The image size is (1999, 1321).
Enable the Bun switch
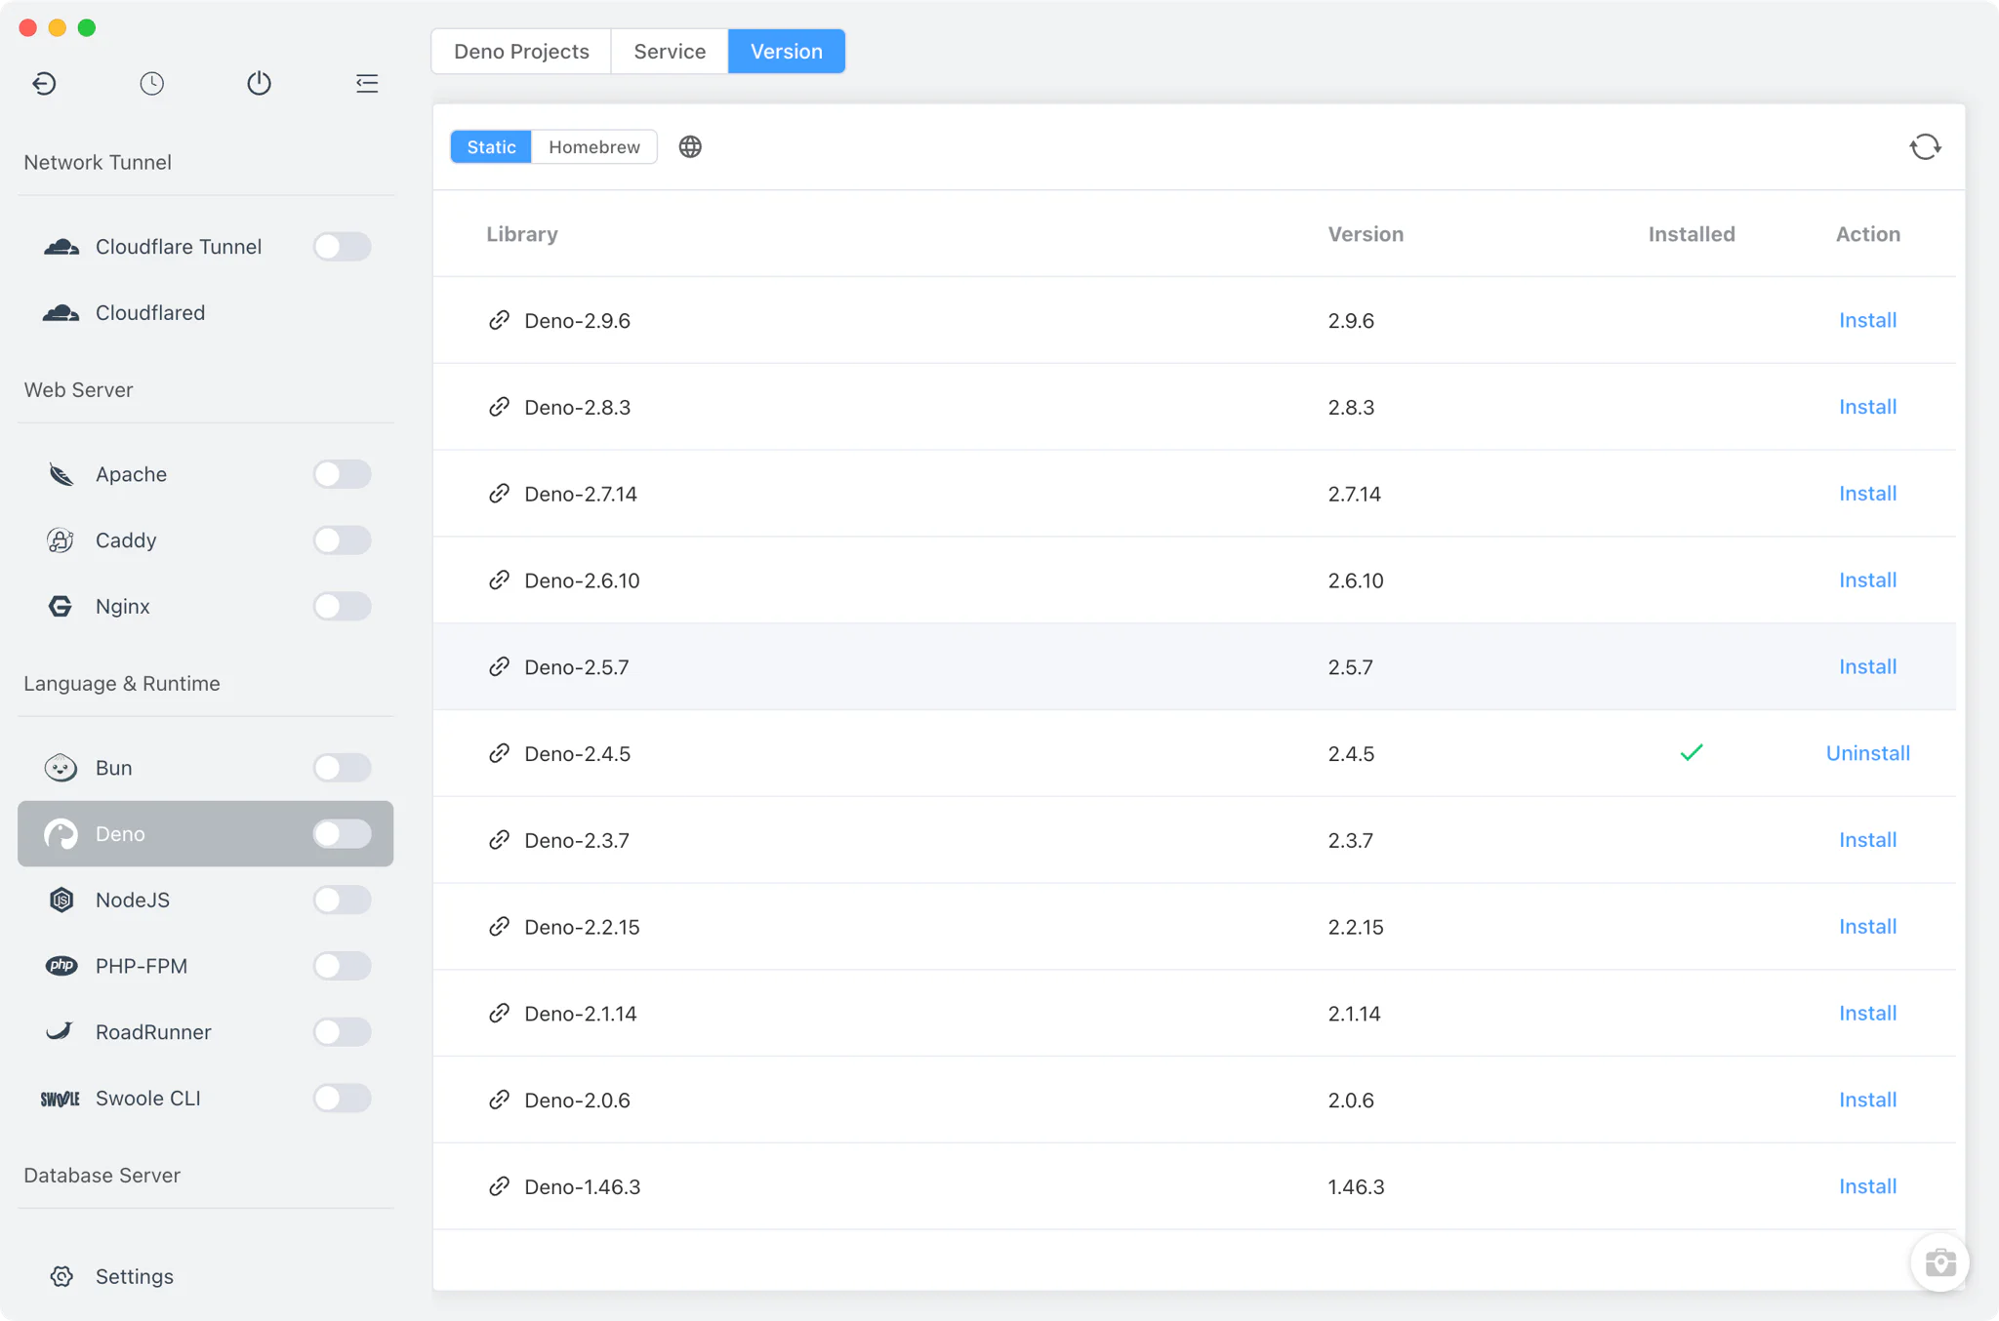[x=342, y=769]
